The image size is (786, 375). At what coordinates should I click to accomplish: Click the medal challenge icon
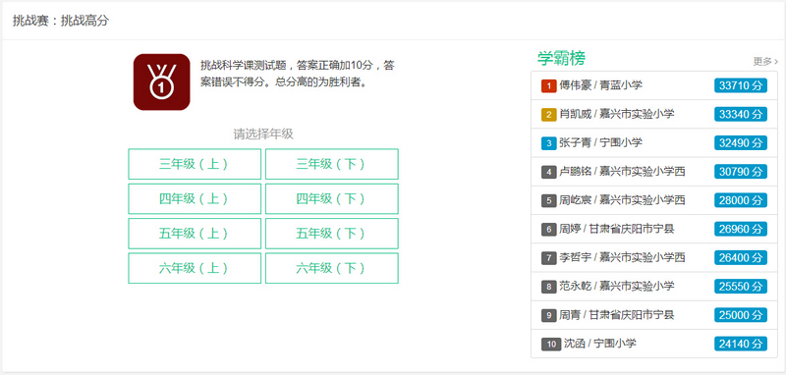click(x=161, y=82)
